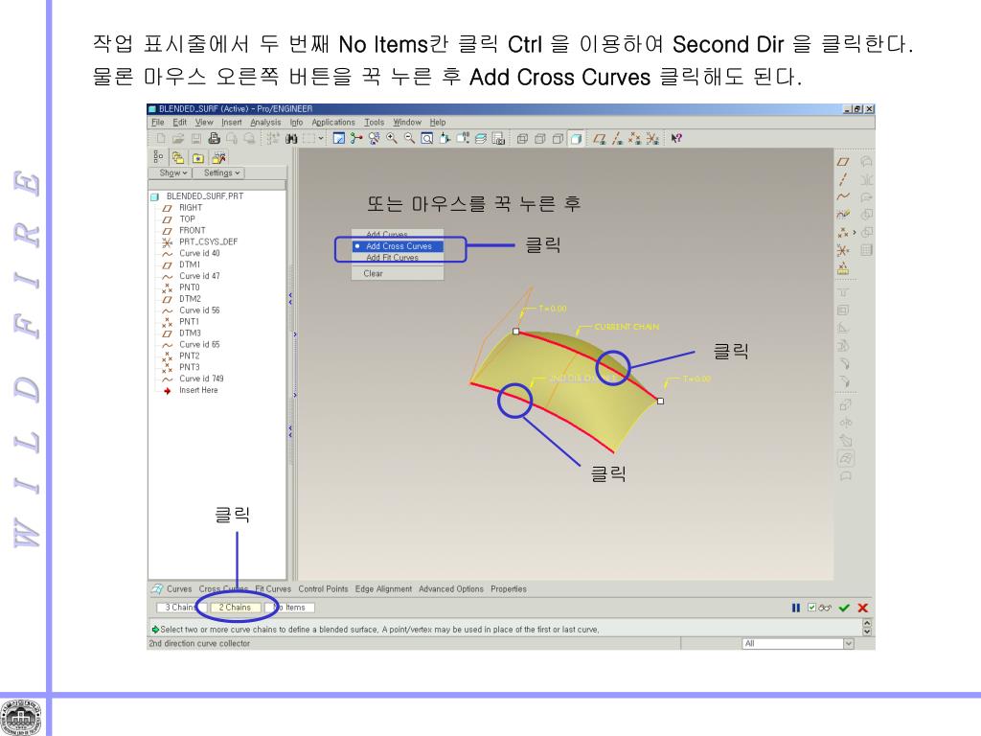Toggle datum planes display icon
Image resolution: width=981 pixels, height=736 pixels.
tap(600, 138)
